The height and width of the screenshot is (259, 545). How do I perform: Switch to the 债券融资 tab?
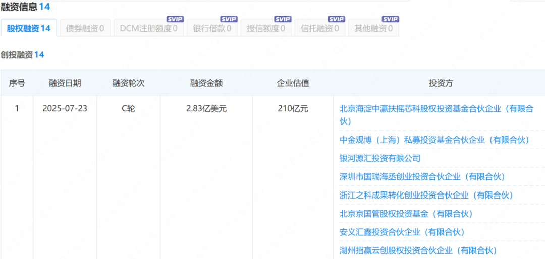85,29
